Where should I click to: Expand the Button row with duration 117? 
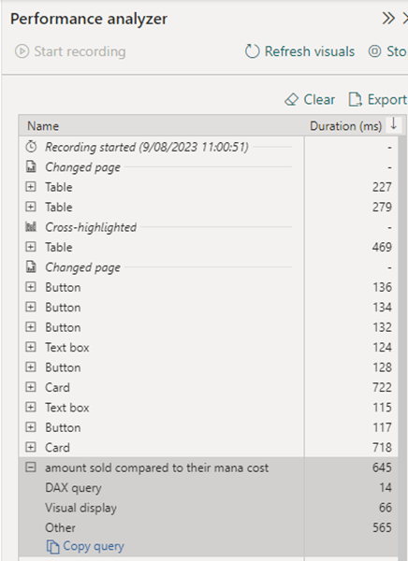tap(31, 427)
